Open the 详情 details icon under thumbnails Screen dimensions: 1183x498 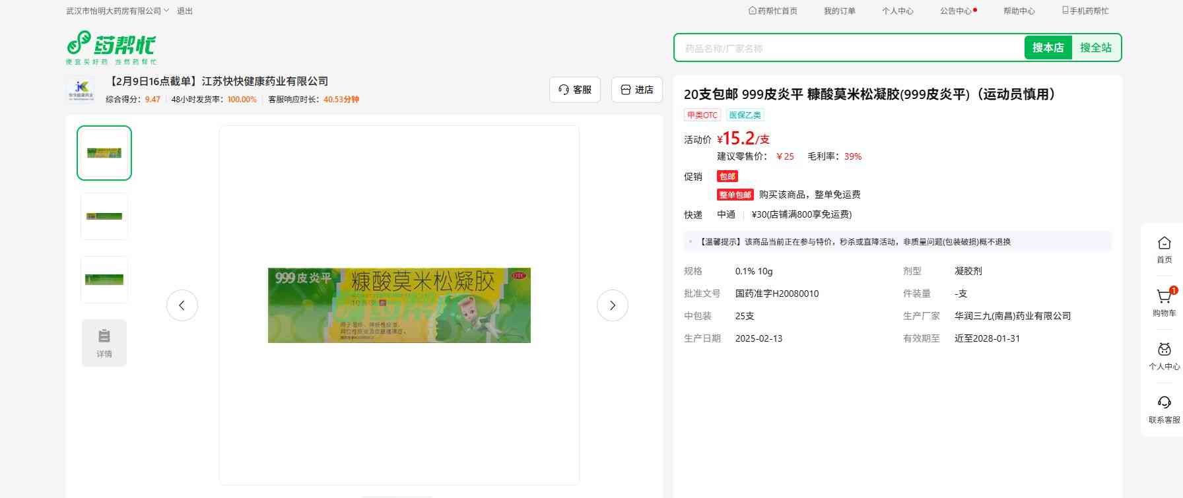[104, 342]
